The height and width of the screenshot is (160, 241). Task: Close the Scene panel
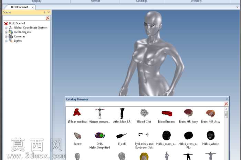coord(49,12)
